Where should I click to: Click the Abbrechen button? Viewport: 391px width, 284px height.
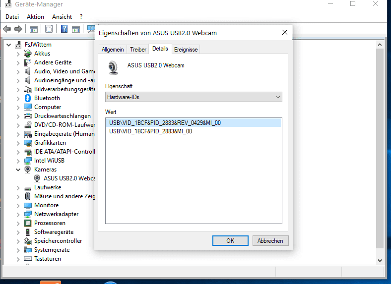pyautogui.click(x=270, y=241)
